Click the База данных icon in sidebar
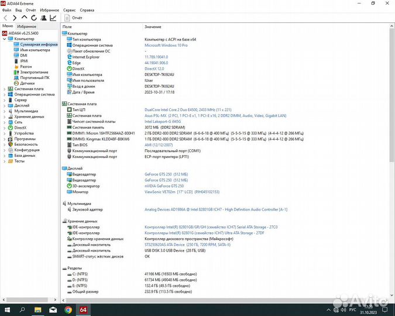This screenshot has height=316, width=395. (11, 156)
